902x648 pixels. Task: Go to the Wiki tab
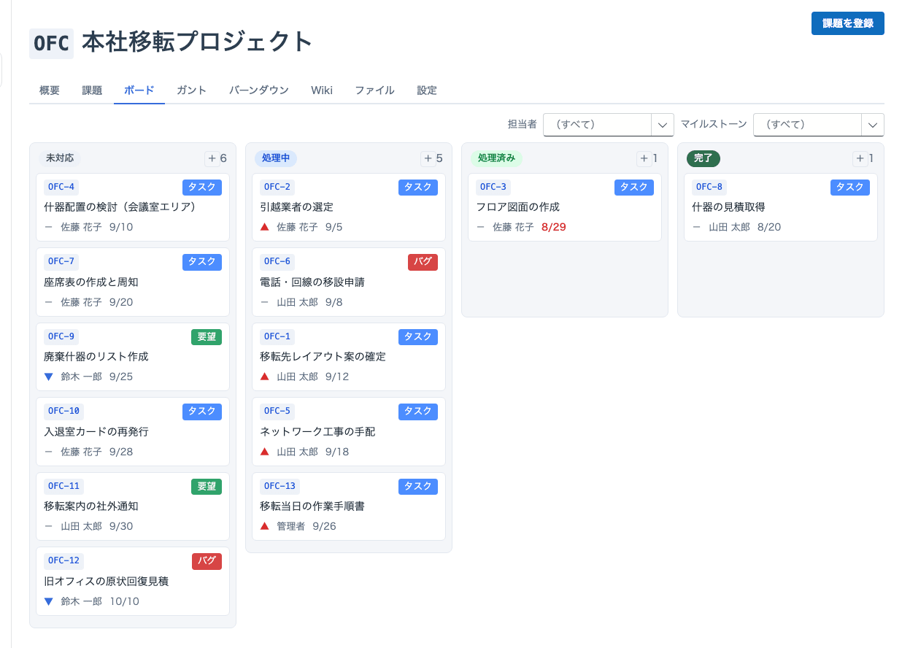(322, 90)
